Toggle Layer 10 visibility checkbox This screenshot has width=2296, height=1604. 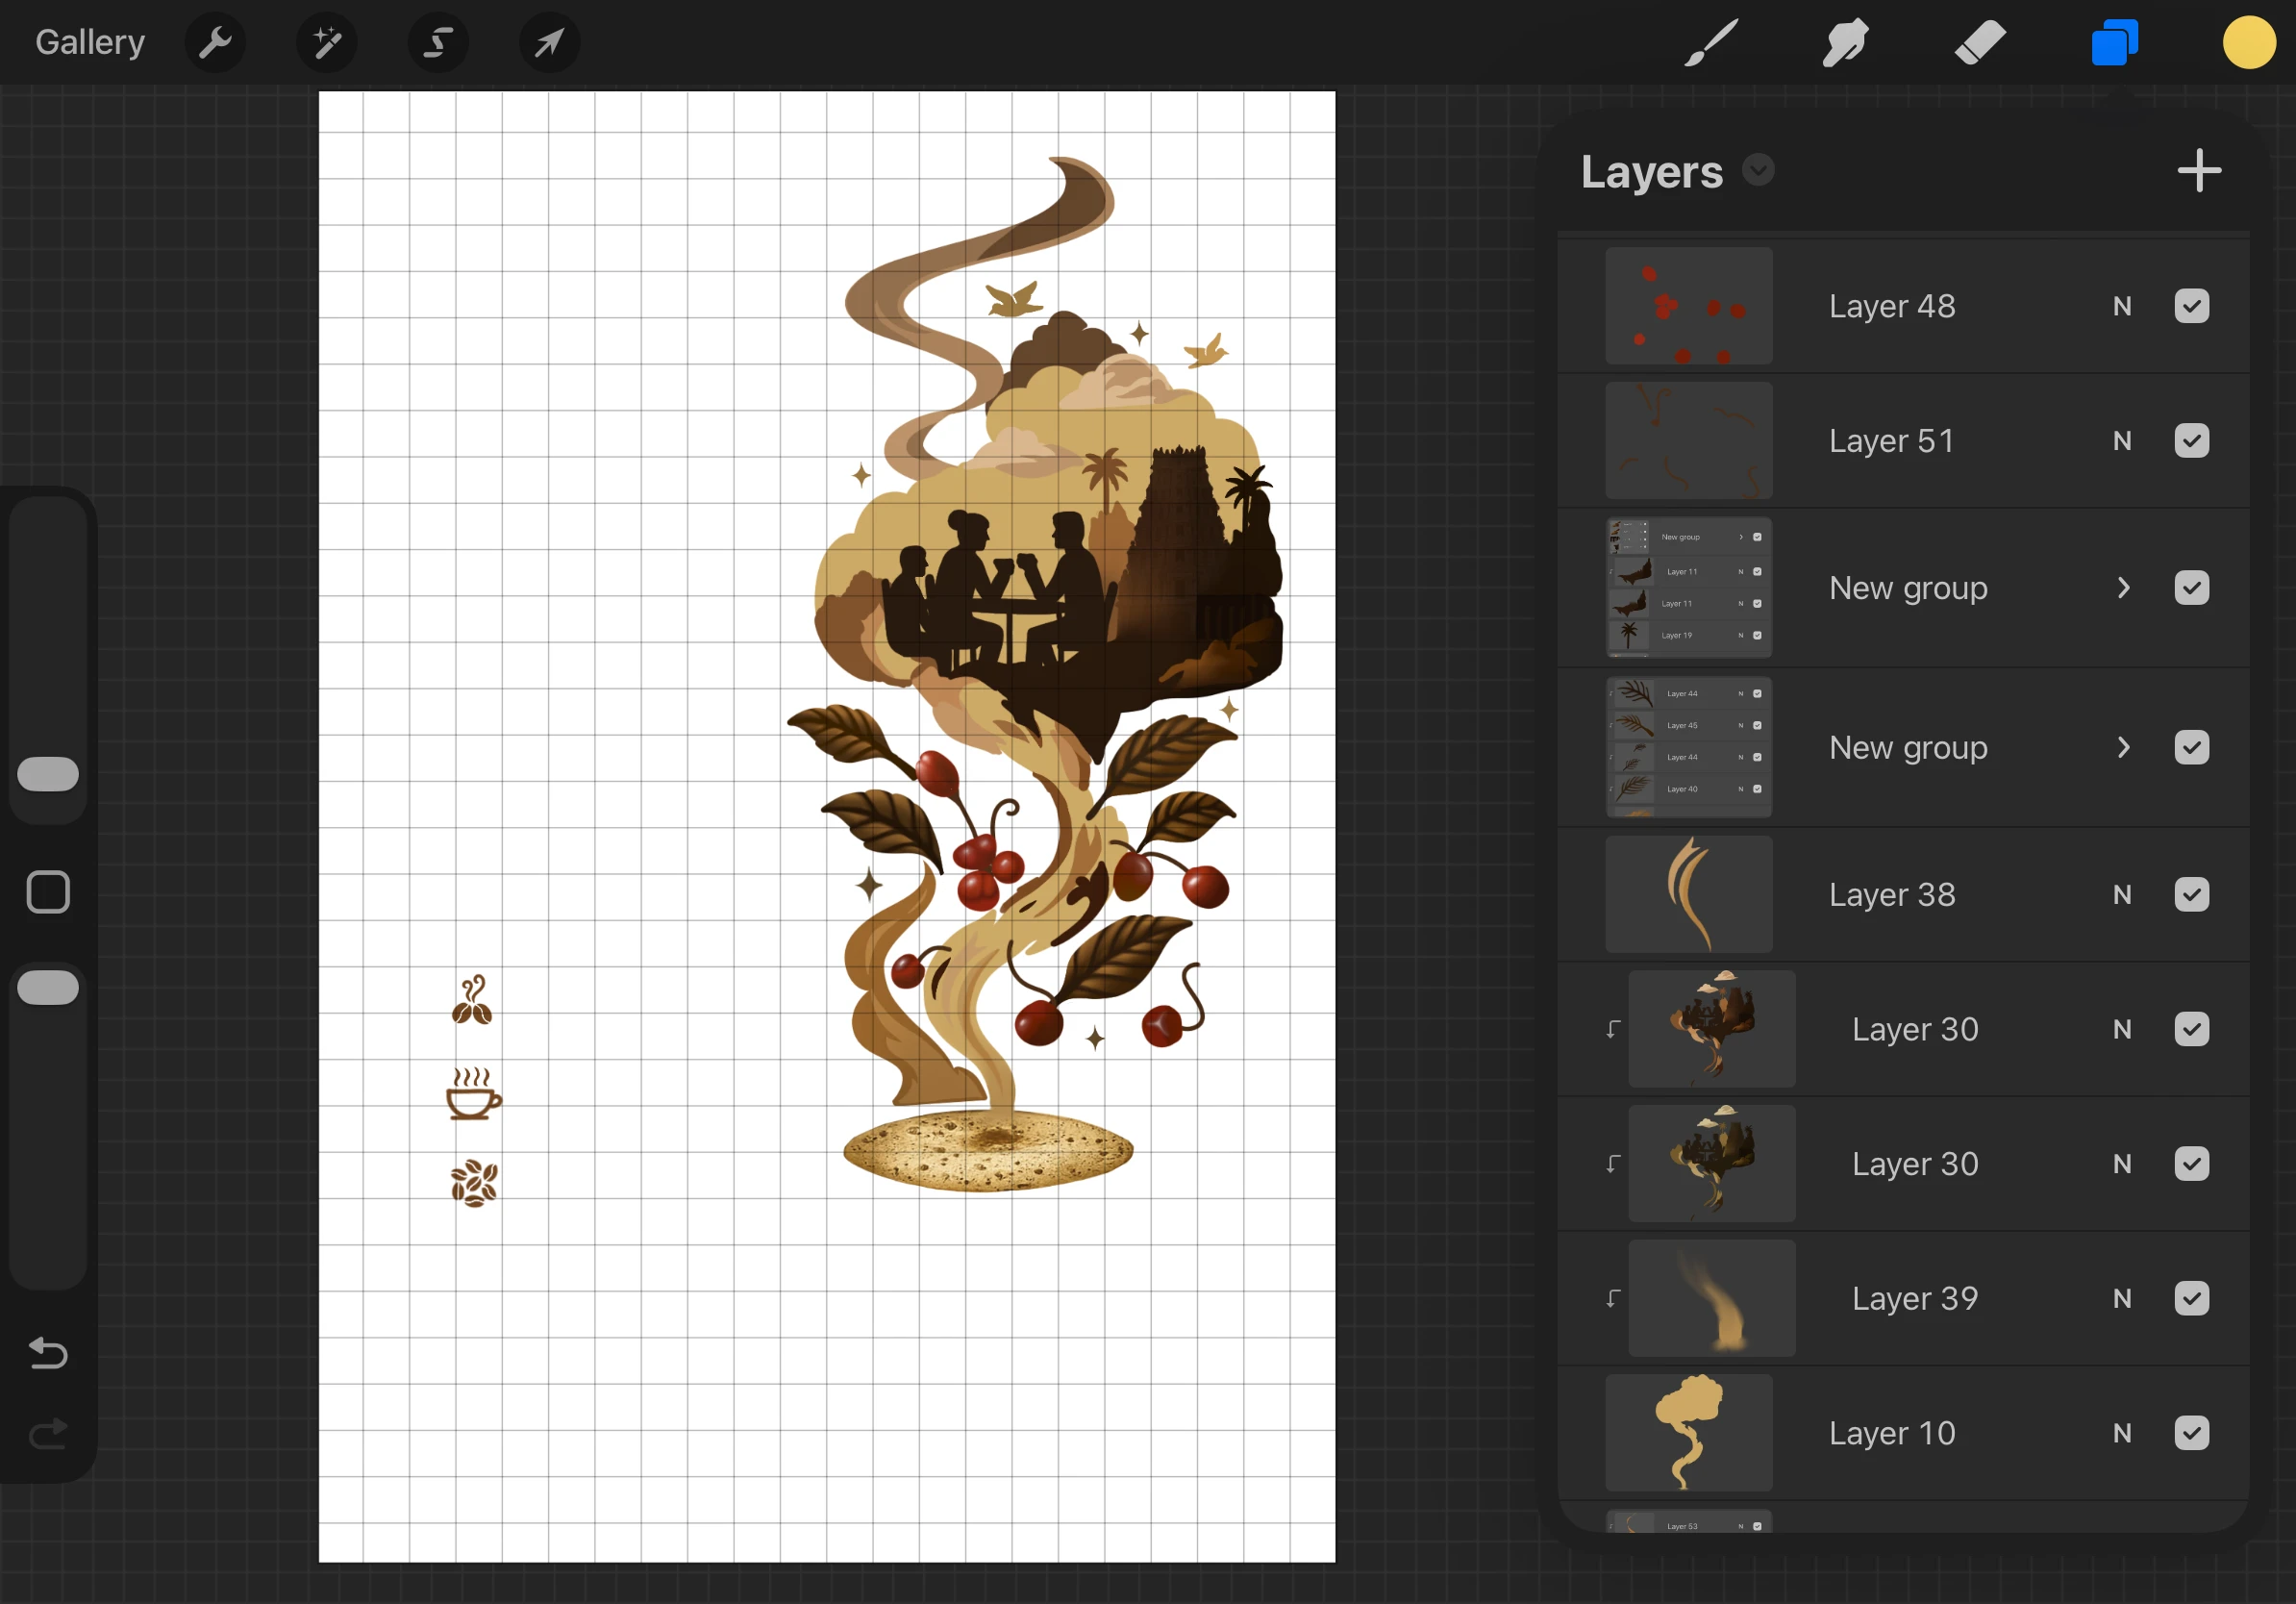click(2191, 1433)
